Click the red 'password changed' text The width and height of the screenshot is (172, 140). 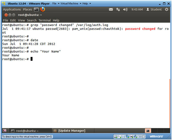(140, 29)
